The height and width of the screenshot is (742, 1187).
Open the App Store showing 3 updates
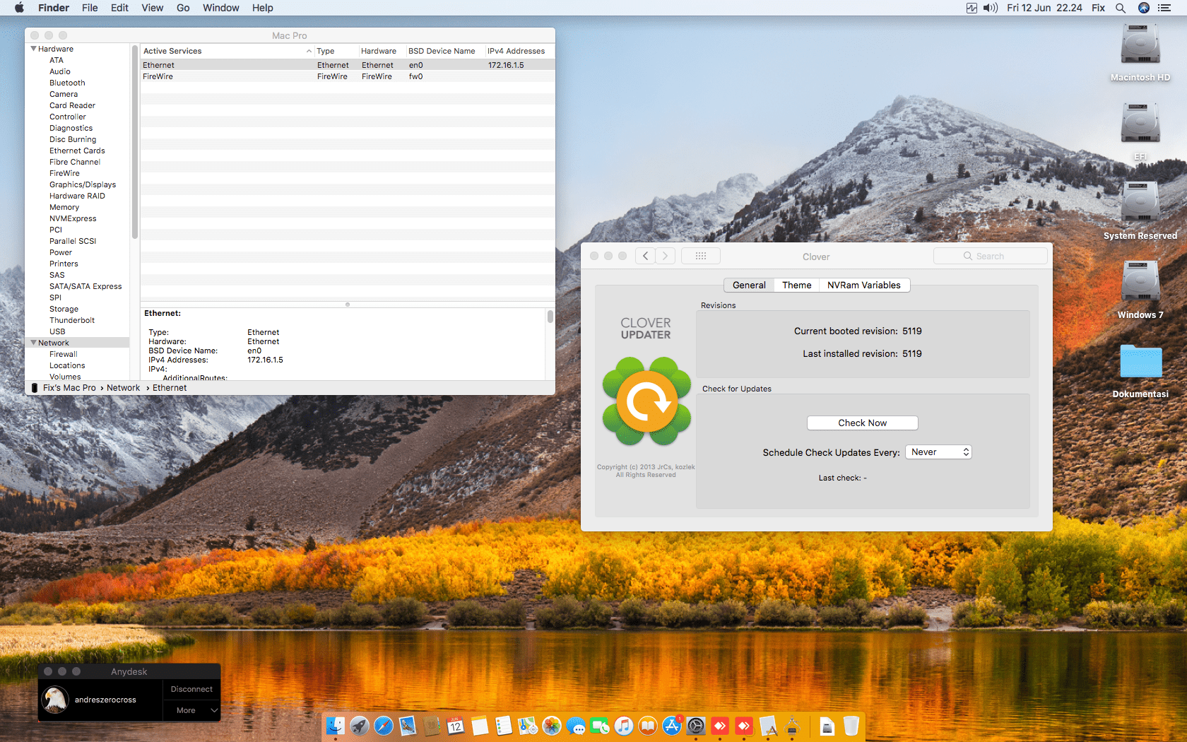[x=671, y=726]
